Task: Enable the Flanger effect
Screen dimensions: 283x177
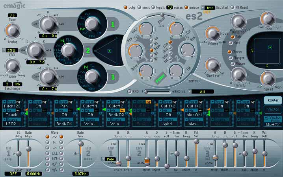Action: [231, 58]
